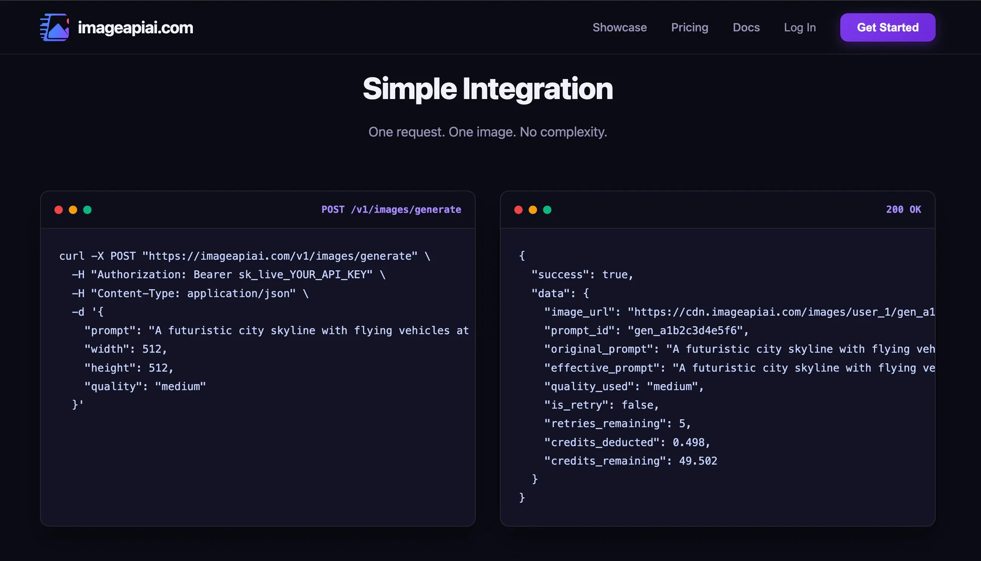
Task: Click the imageapiai.com site name
Action: coord(136,28)
